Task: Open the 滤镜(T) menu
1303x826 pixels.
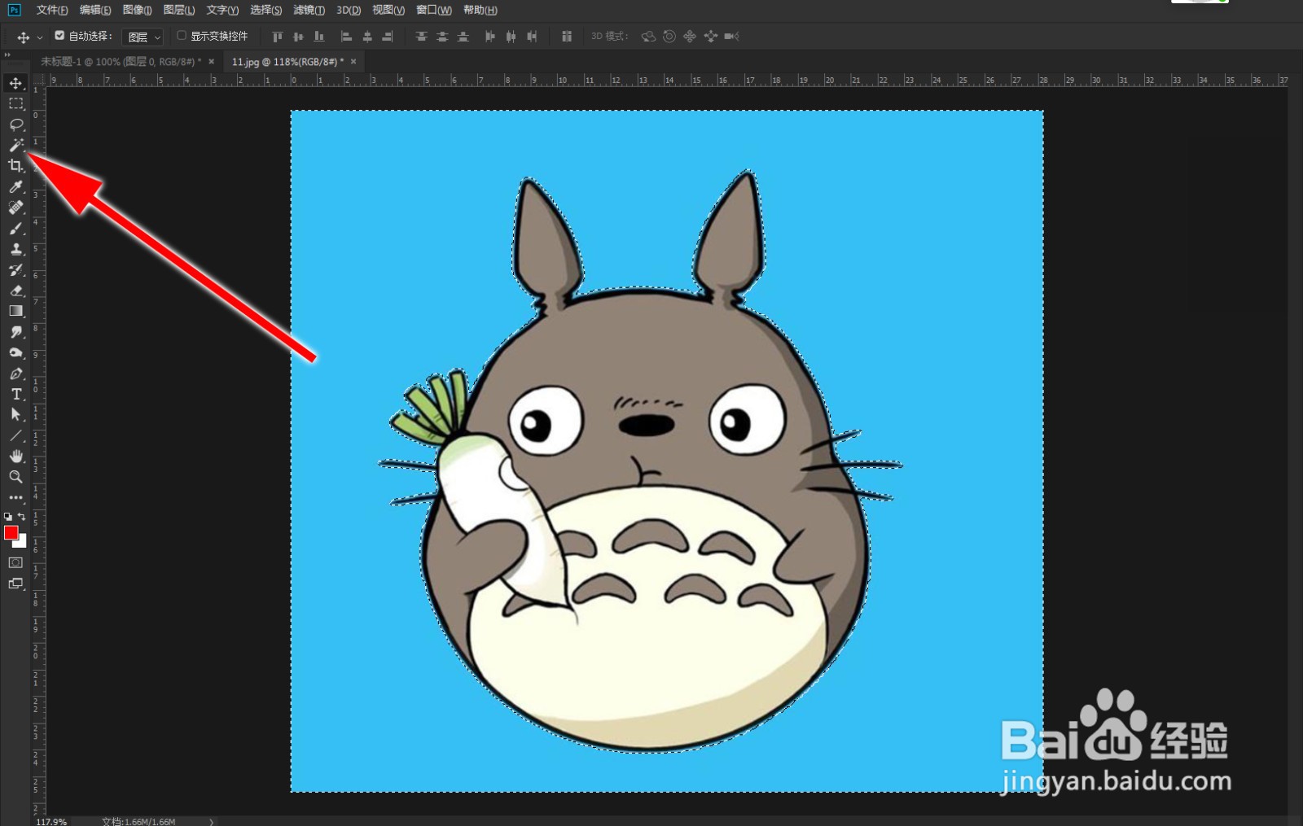Action: (x=309, y=10)
